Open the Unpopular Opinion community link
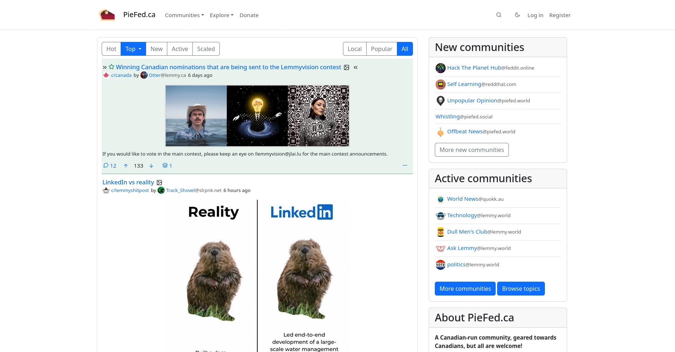 pos(472,101)
